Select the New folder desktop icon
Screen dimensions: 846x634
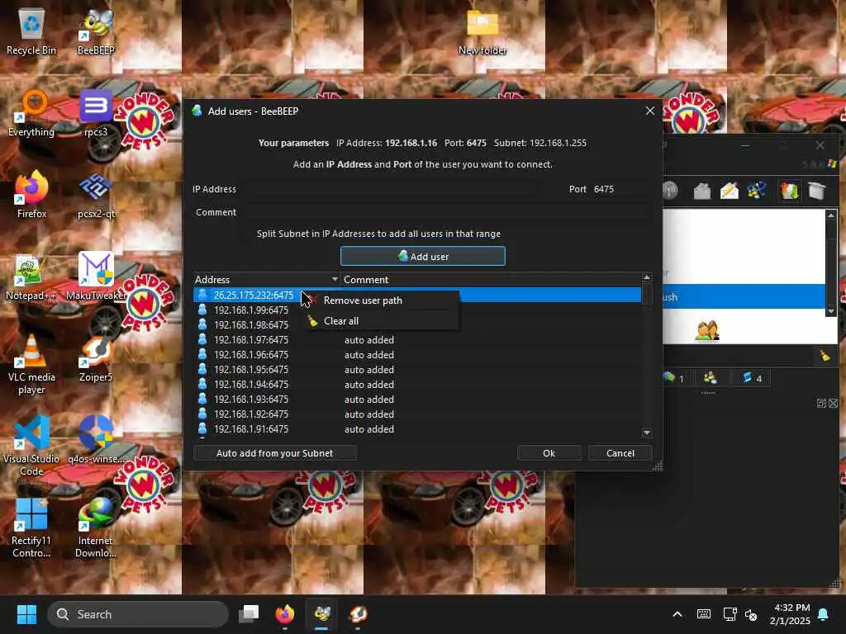click(x=482, y=31)
